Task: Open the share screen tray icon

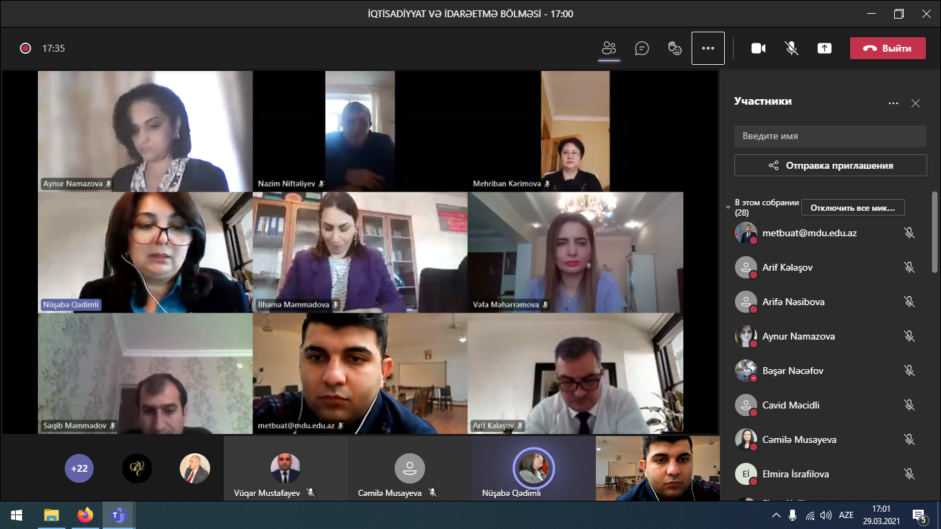Action: [x=825, y=48]
